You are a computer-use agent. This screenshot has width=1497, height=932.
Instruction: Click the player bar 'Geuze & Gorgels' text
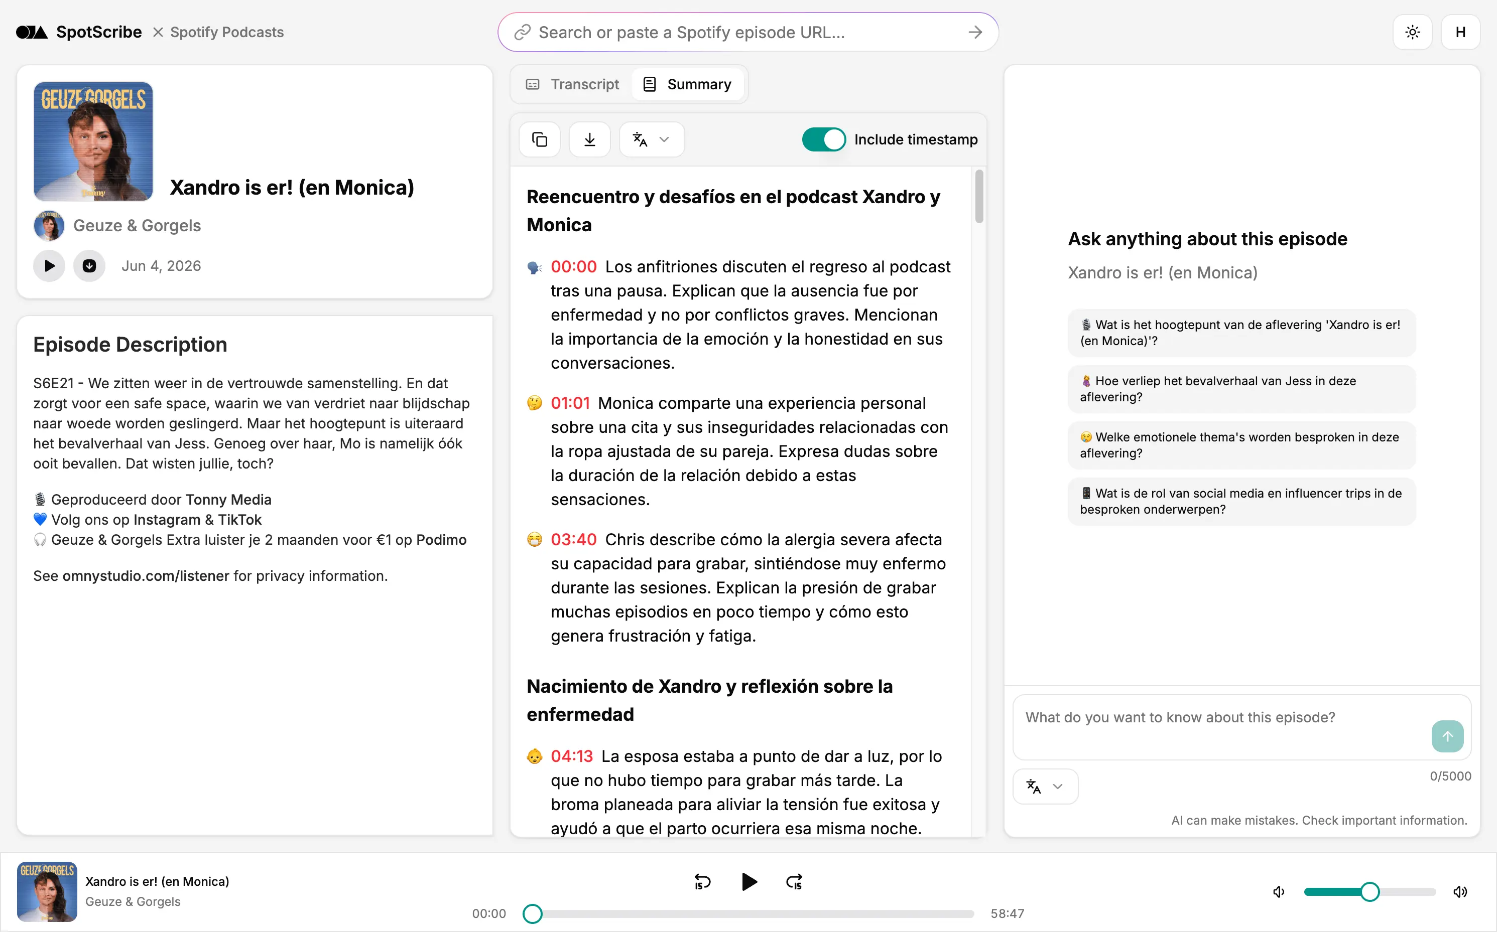[133, 902]
